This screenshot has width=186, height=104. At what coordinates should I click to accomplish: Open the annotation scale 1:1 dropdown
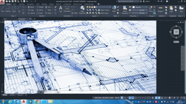(x=166, y=98)
